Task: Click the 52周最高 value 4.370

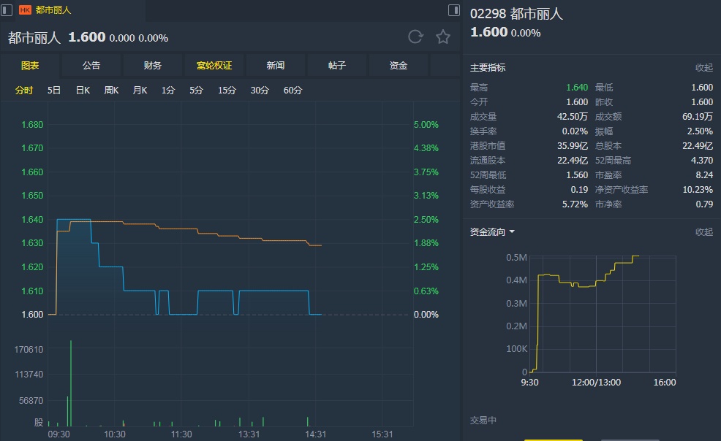Action: (x=702, y=160)
